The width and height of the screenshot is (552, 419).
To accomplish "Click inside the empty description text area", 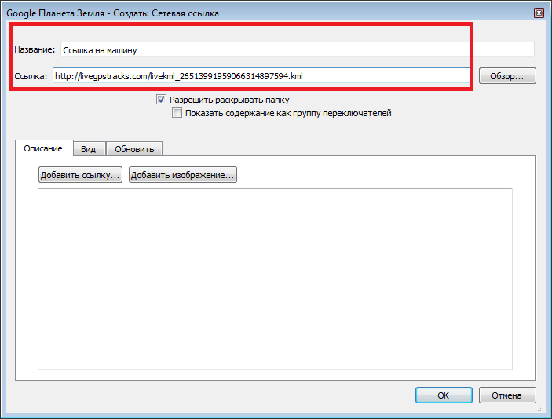I will click(x=275, y=279).
